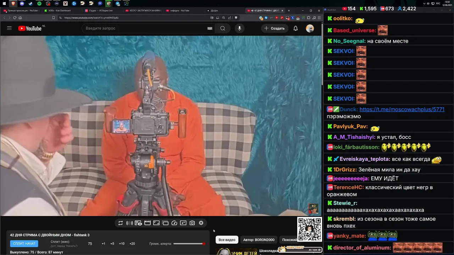Viewport: 454px width, 255px height.
Task: Click the browser home button
Action: pyautogui.click(x=20, y=18)
